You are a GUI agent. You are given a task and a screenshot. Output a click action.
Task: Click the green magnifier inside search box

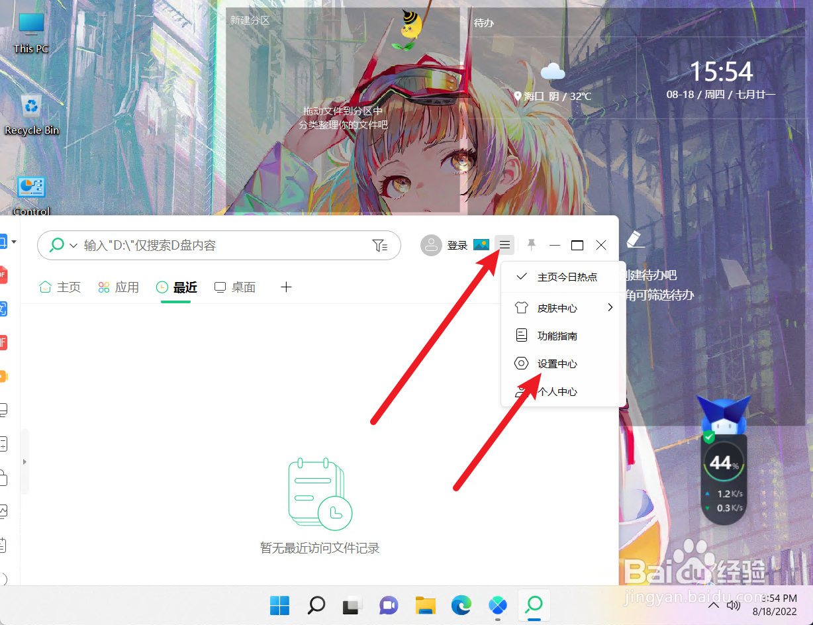coord(57,245)
